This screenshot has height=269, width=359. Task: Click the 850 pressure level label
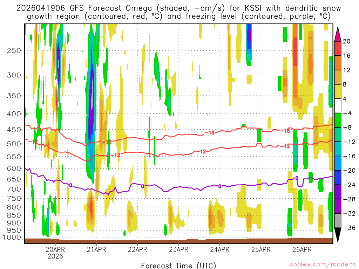click(x=14, y=215)
